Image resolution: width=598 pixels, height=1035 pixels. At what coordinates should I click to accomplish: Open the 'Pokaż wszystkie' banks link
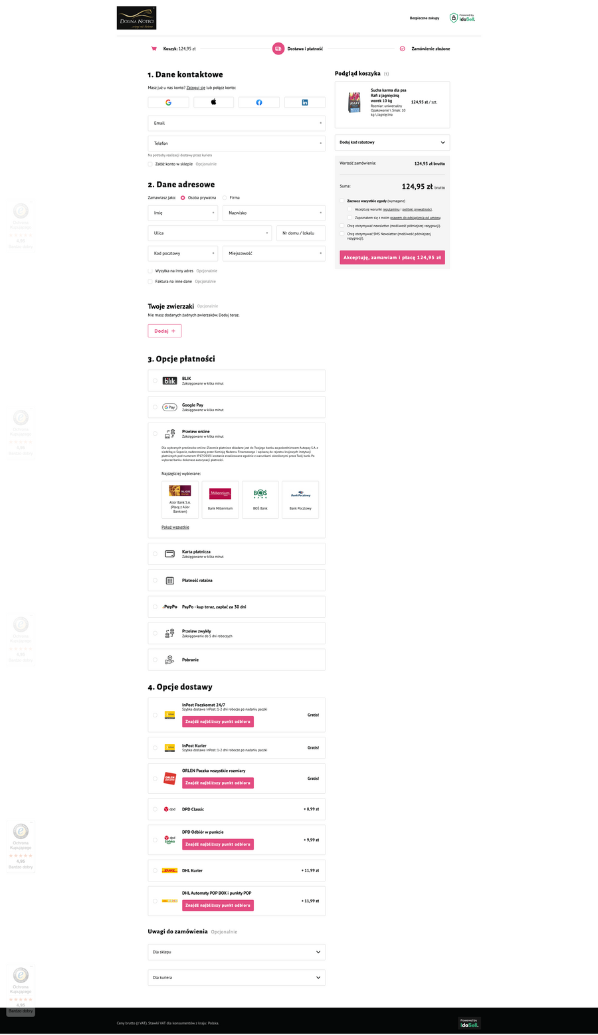coord(175,527)
